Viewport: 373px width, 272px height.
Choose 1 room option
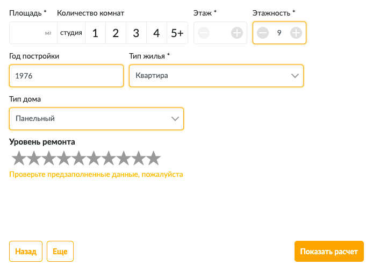pyautogui.click(x=95, y=33)
